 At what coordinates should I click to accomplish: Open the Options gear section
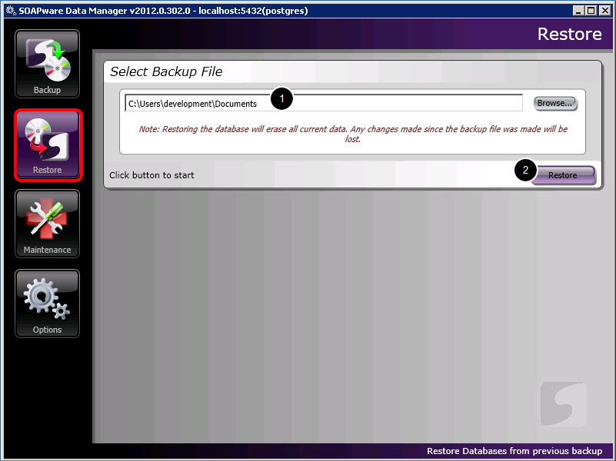tap(47, 303)
